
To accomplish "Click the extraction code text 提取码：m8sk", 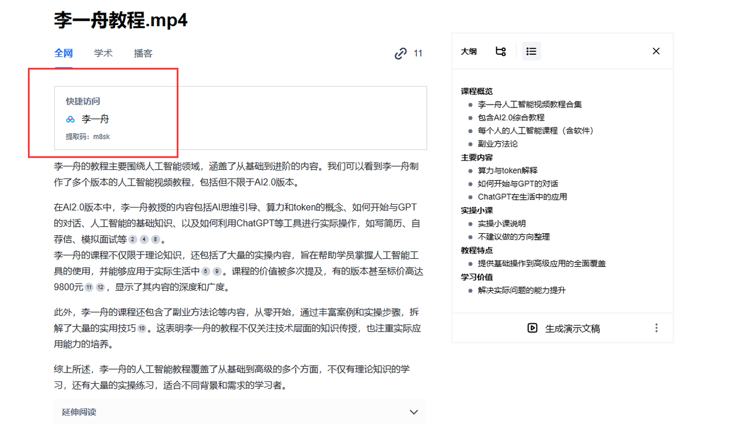I will [x=88, y=137].
